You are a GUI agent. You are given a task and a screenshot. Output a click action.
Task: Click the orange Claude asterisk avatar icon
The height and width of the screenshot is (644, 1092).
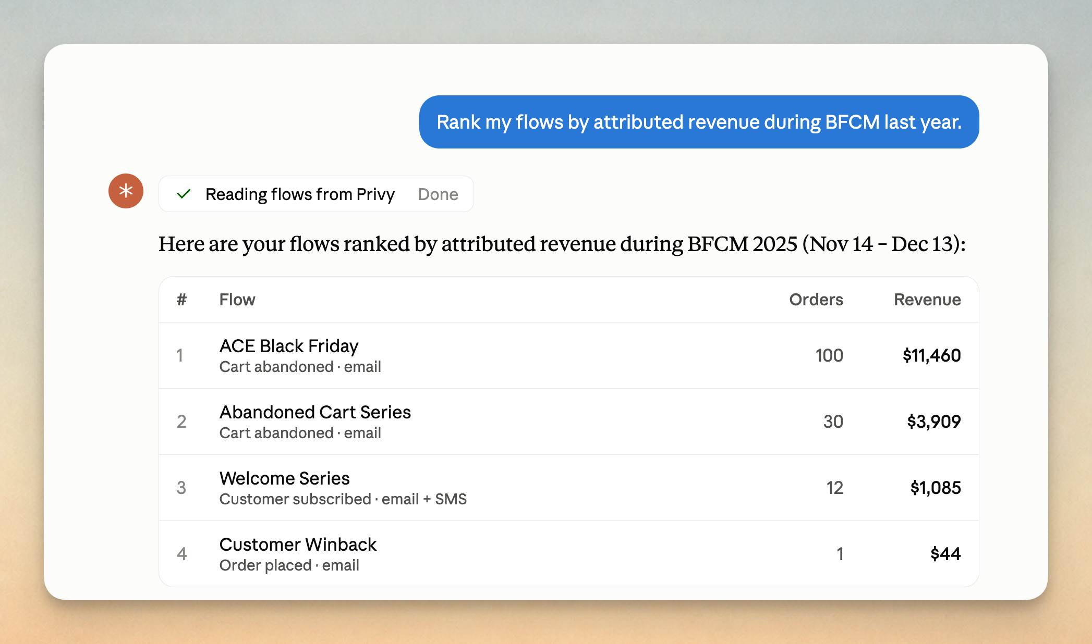[x=126, y=191]
